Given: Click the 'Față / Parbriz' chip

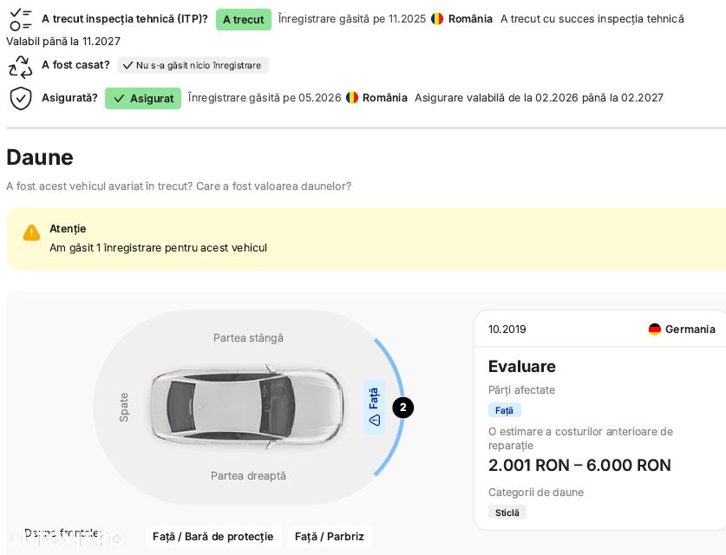Looking at the screenshot, I should [330, 537].
